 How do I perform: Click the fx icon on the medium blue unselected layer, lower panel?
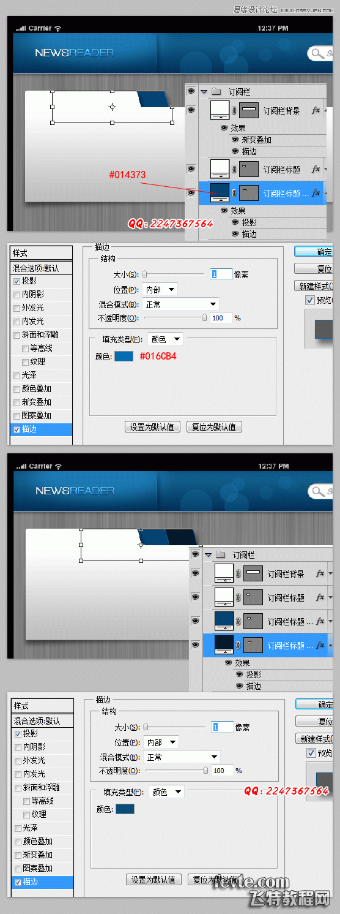[x=320, y=621]
